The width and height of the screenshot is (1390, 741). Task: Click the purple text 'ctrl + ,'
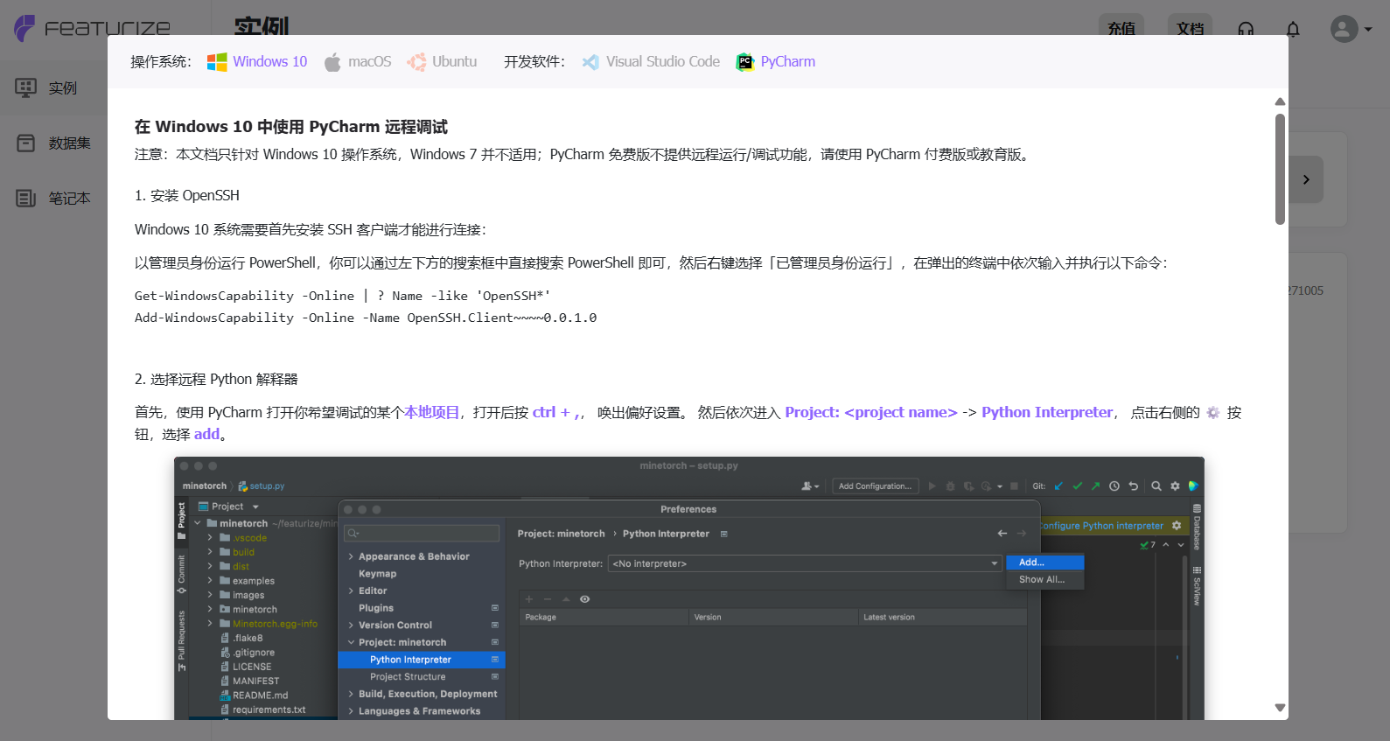click(556, 412)
